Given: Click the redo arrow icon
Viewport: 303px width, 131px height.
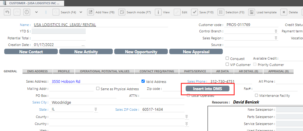Looking at the screenshot, I should [x=17, y=12].
